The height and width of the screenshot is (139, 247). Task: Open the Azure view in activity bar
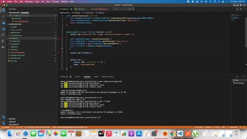[3, 41]
